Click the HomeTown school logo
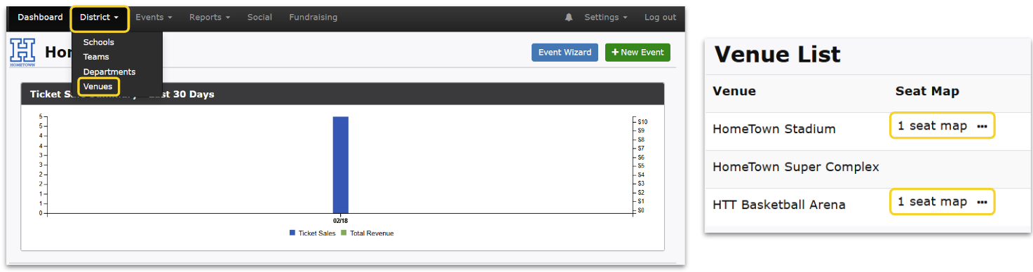This screenshot has height=272, width=1033. tap(22, 53)
